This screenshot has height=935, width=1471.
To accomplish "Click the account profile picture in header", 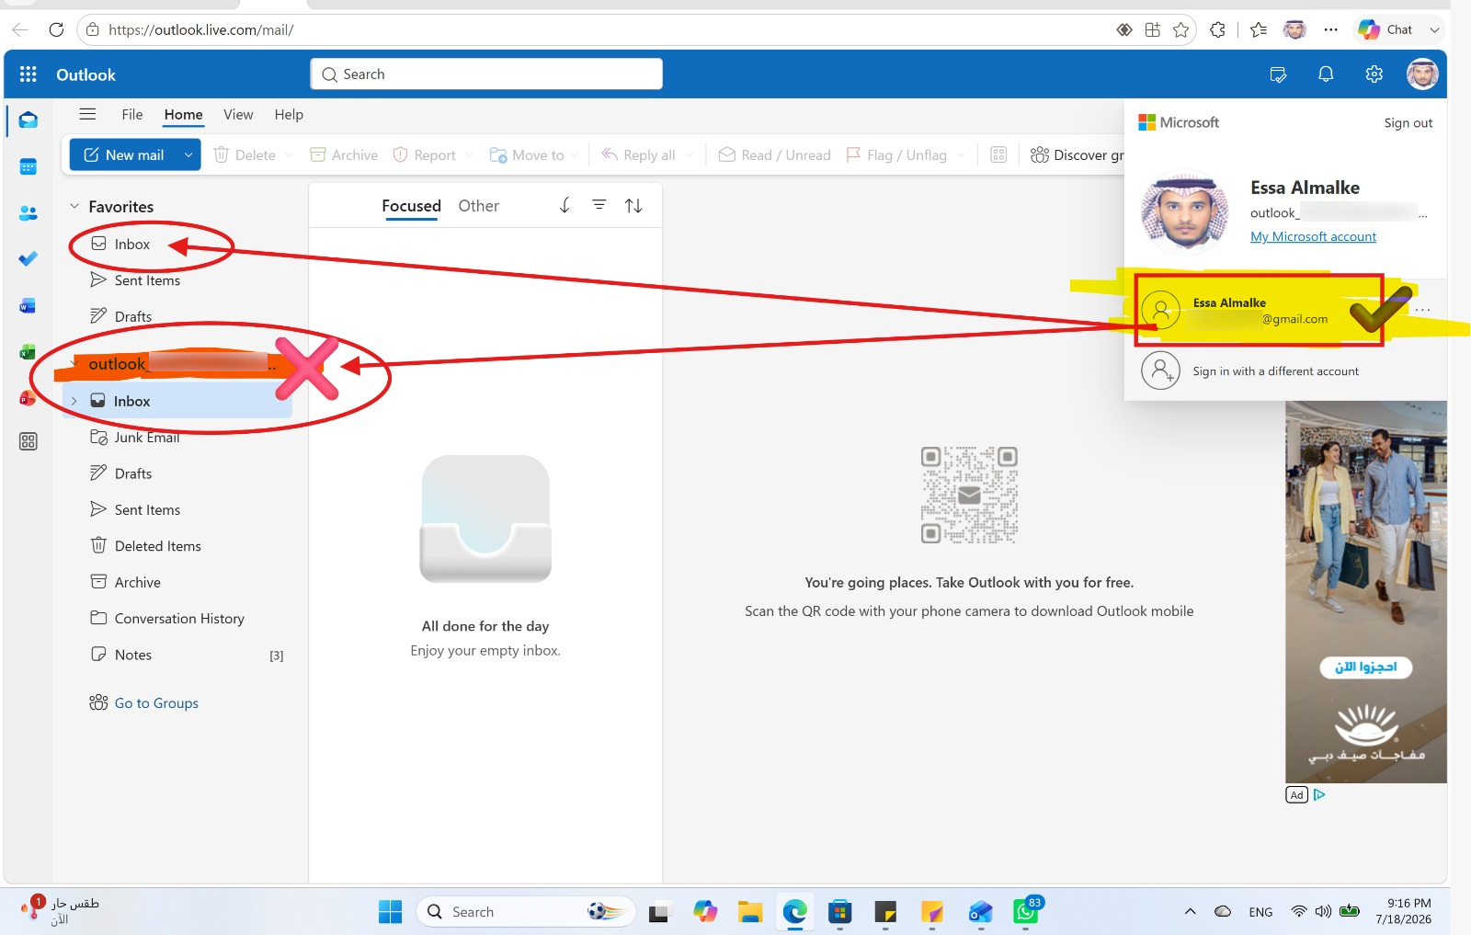I will point(1422,74).
